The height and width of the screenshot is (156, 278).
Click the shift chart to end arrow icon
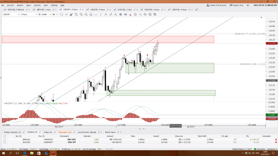[66, 14]
